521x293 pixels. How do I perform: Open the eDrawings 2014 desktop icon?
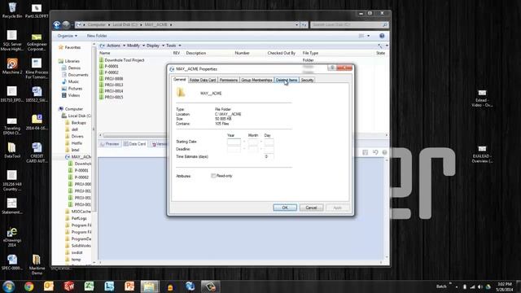[12, 237]
